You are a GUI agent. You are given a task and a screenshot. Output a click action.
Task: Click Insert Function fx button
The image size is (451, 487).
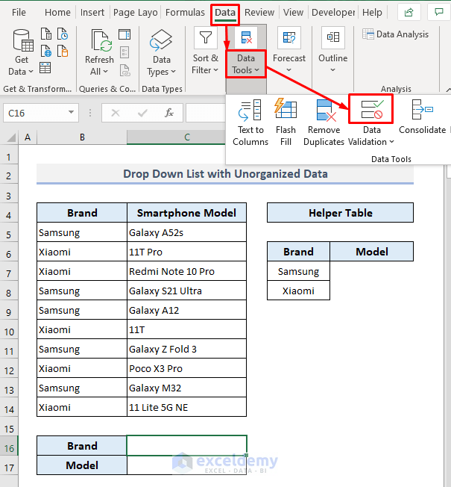coord(169,113)
